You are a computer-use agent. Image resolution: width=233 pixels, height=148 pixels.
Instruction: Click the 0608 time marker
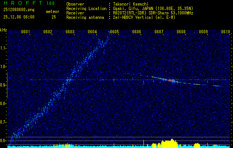coord(181,32)
